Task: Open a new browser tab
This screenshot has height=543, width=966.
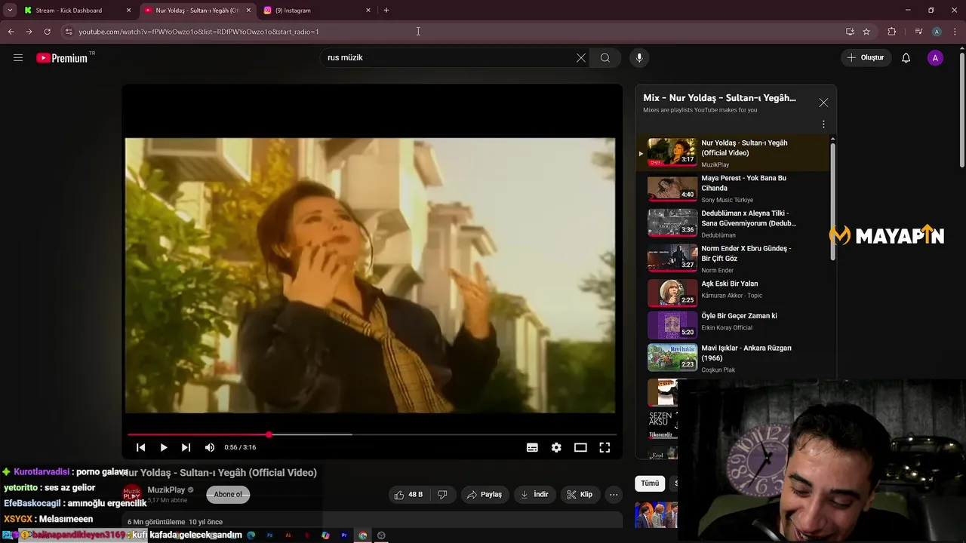Action: pos(386,11)
